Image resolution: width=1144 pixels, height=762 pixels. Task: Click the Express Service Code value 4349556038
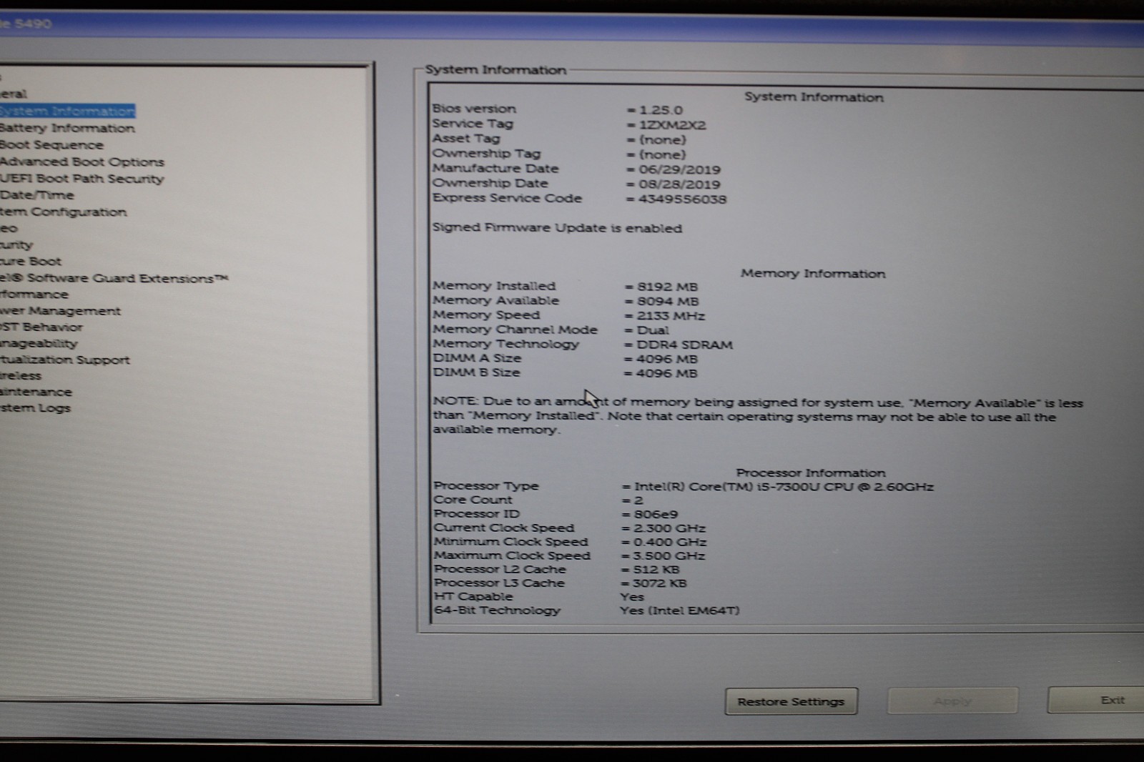click(x=682, y=199)
